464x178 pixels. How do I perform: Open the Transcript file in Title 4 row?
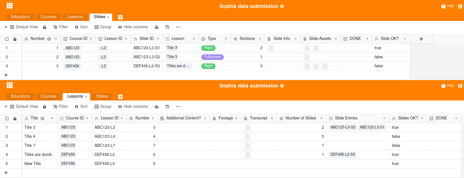(x=248, y=137)
